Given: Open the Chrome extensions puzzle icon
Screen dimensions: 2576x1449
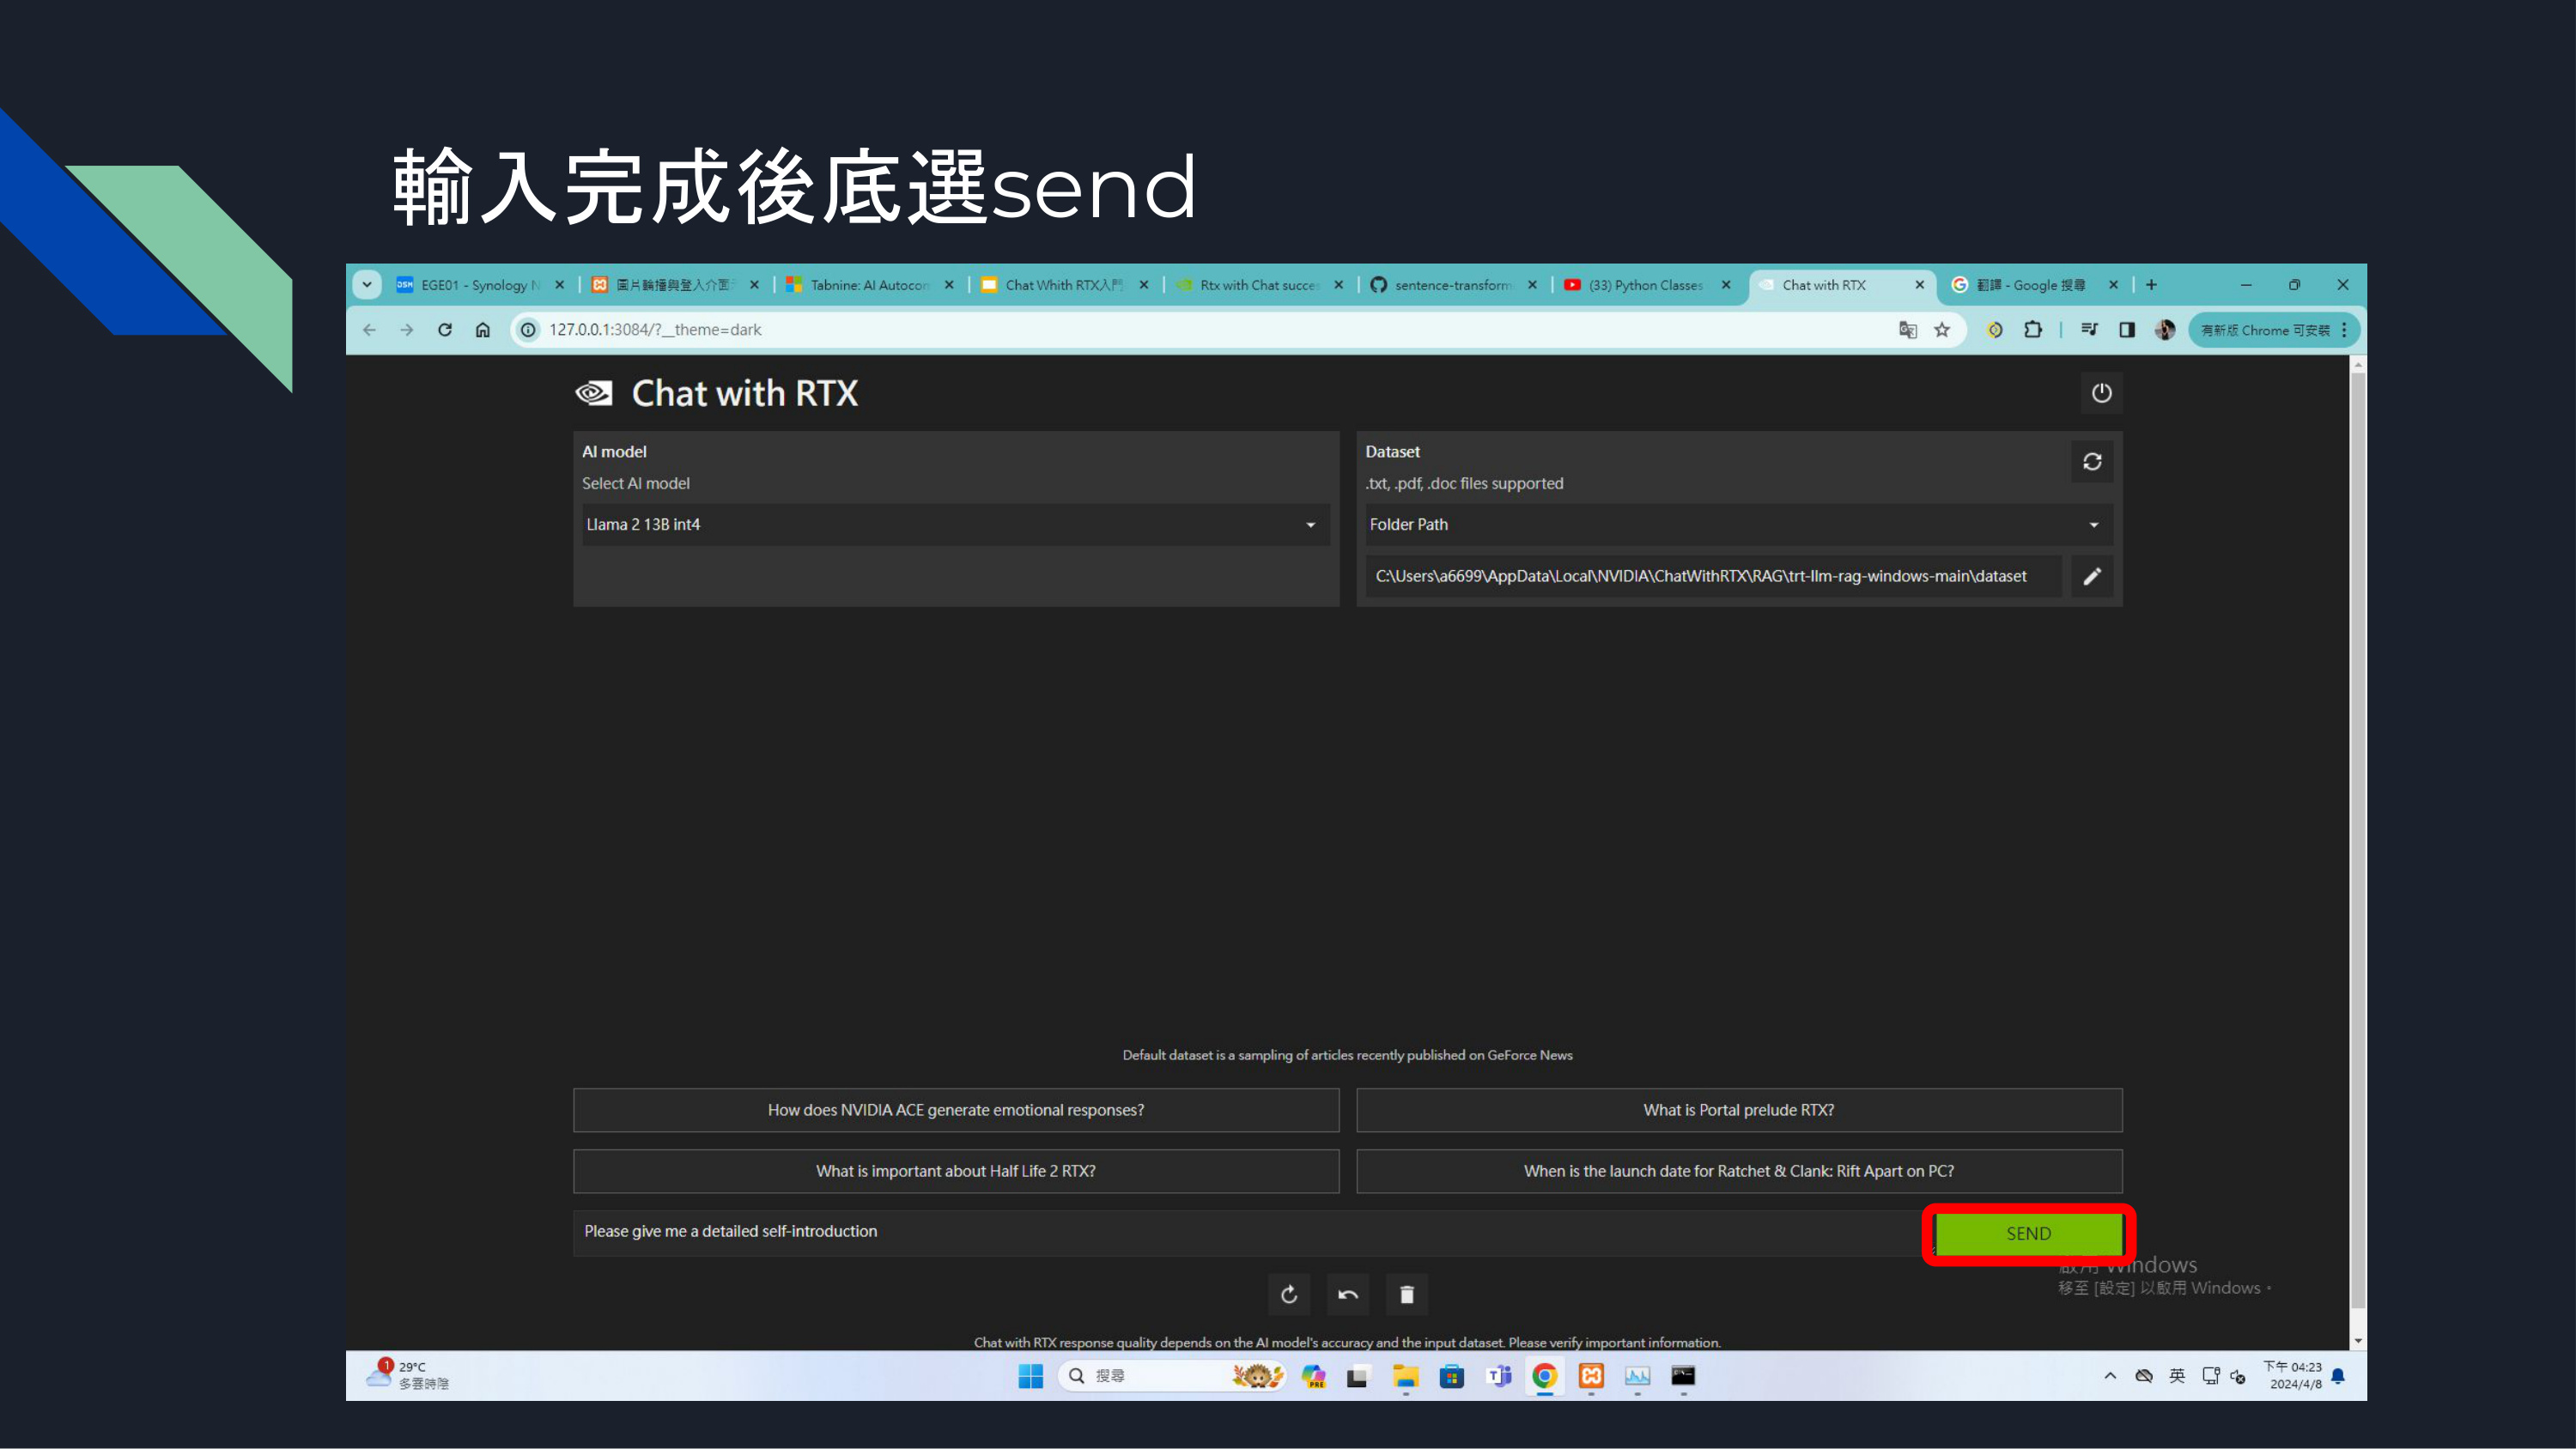Looking at the screenshot, I should [x=2033, y=330].
